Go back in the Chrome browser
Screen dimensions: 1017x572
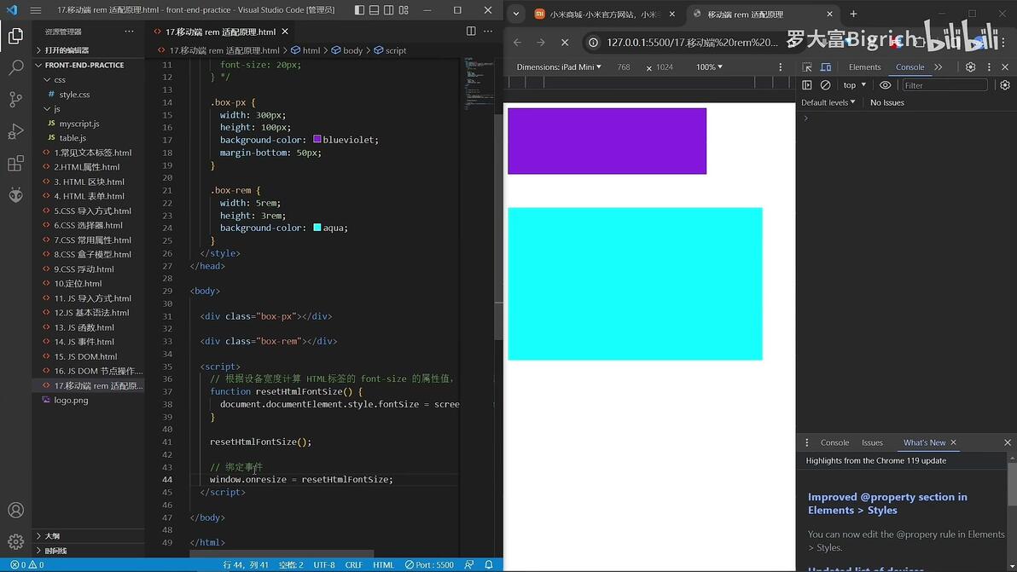[517, 42]
